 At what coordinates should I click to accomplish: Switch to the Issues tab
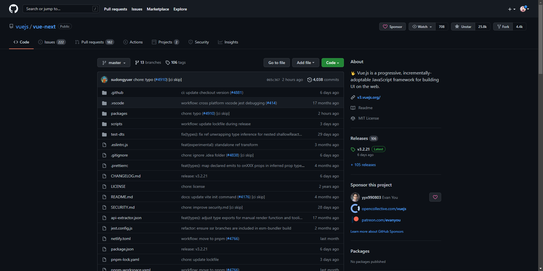click(52, 42)
